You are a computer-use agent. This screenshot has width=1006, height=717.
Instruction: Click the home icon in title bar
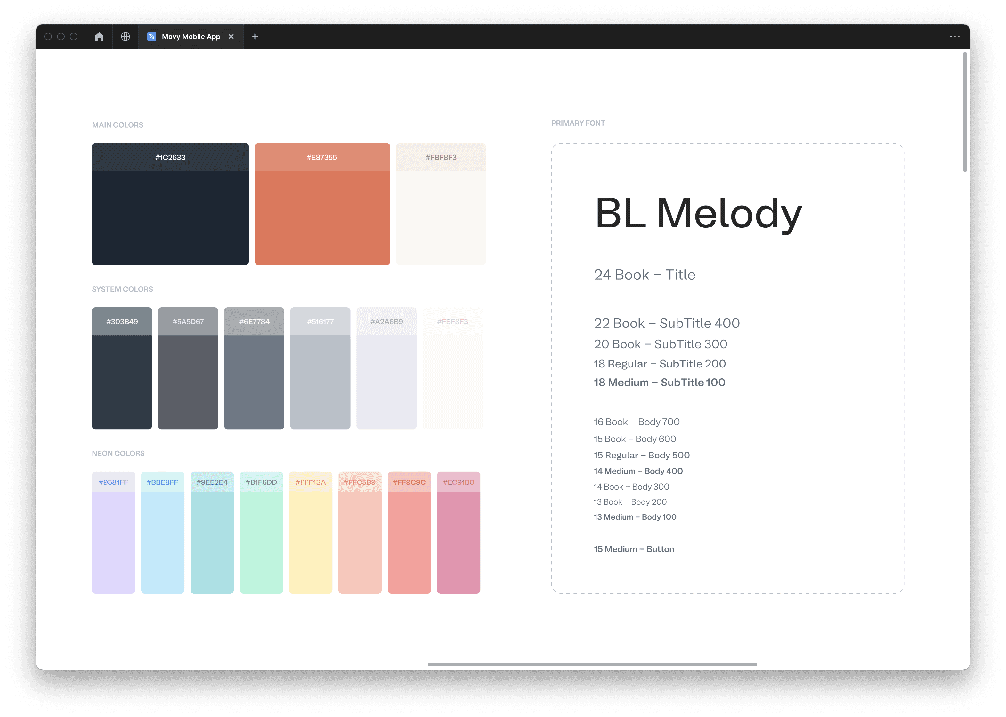point(99,37)
